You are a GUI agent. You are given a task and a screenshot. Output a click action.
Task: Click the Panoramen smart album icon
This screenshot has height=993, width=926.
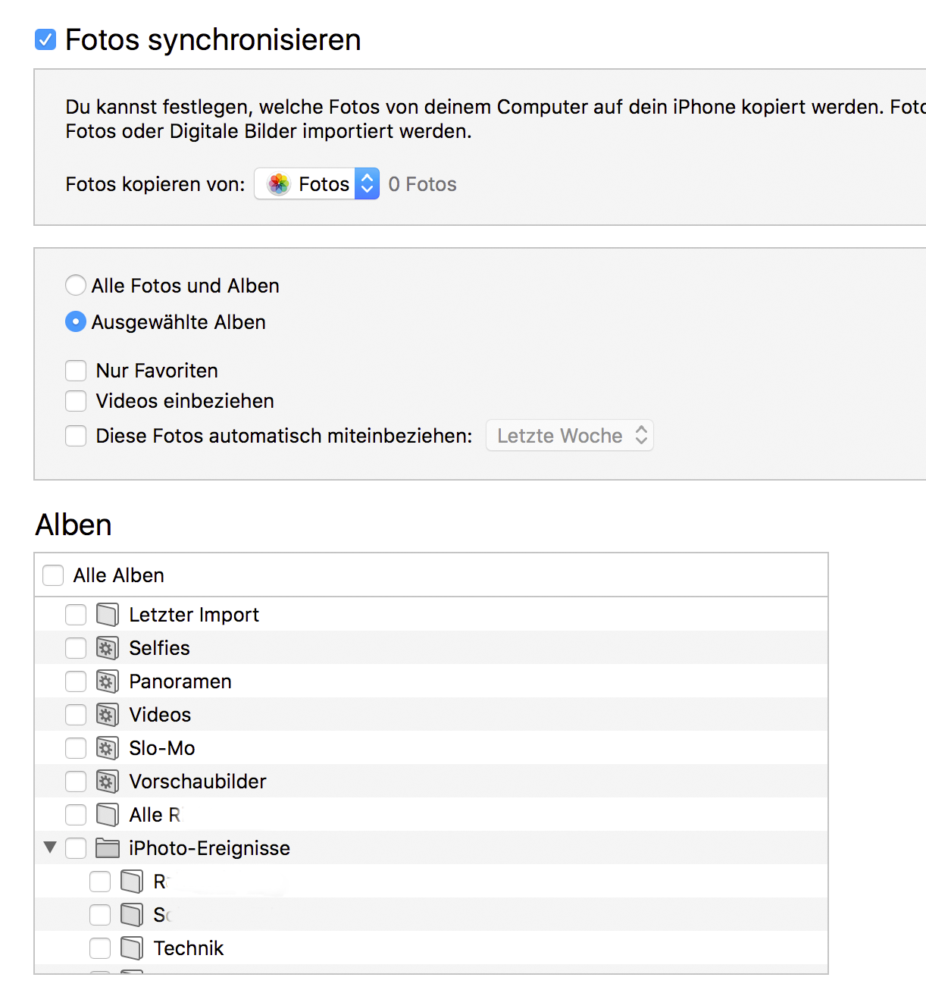107,681
